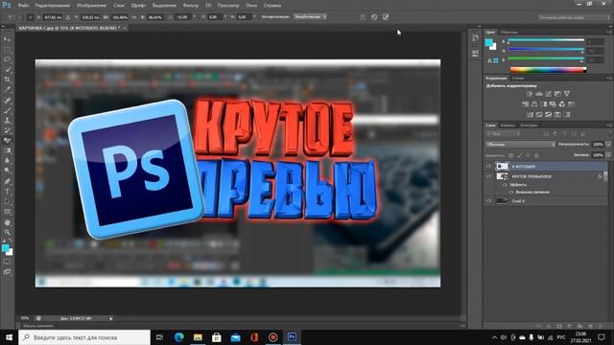Select the History Brush tool
The width and height of the screenshot is (614, 345).
coord(7,130)
